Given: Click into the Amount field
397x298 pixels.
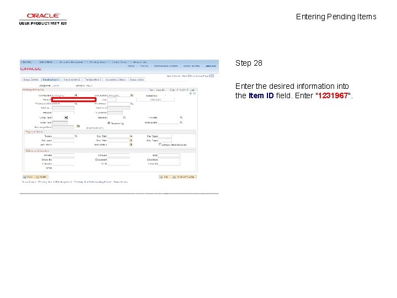Looking at the screenshot, I should coord(63,113).
